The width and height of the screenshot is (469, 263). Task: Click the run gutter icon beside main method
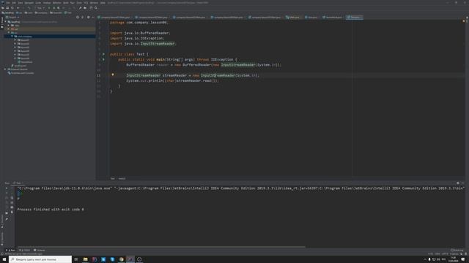[103, 59]
